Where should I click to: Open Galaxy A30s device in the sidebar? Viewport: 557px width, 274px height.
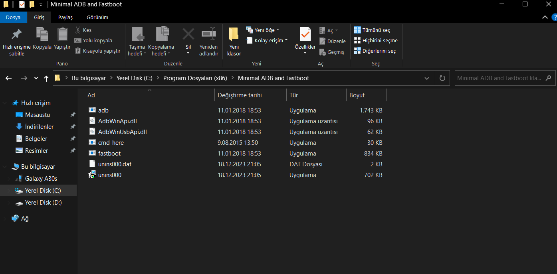coord(41,179)
